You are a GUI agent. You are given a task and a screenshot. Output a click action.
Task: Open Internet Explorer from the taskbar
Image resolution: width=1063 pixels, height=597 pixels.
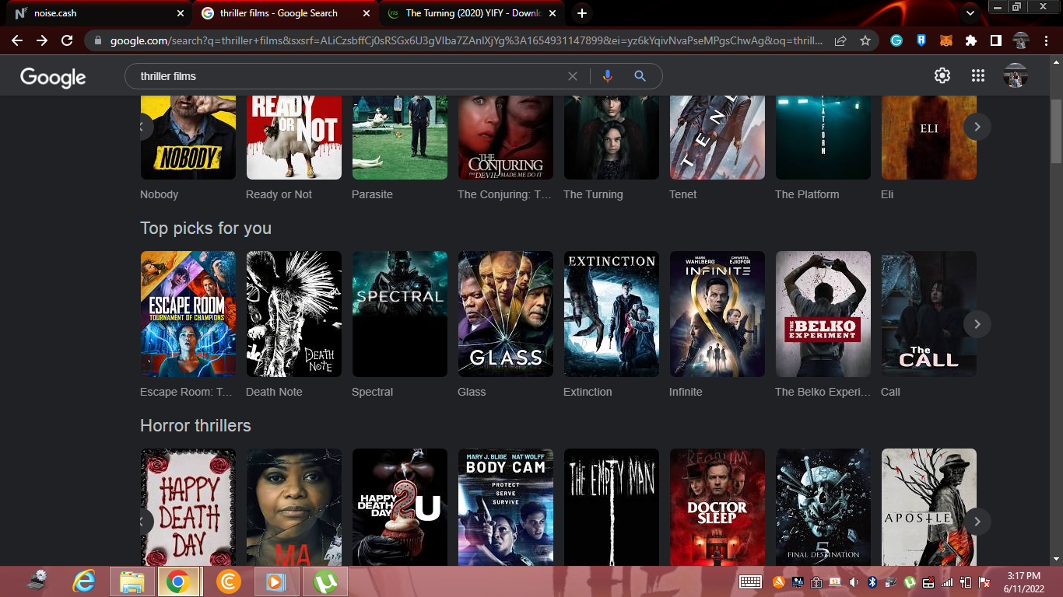[83, 581]
